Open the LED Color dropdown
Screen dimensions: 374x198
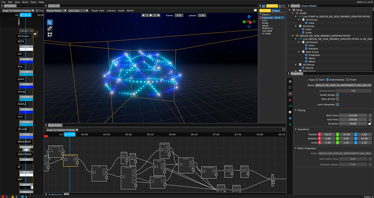point(78,11)
